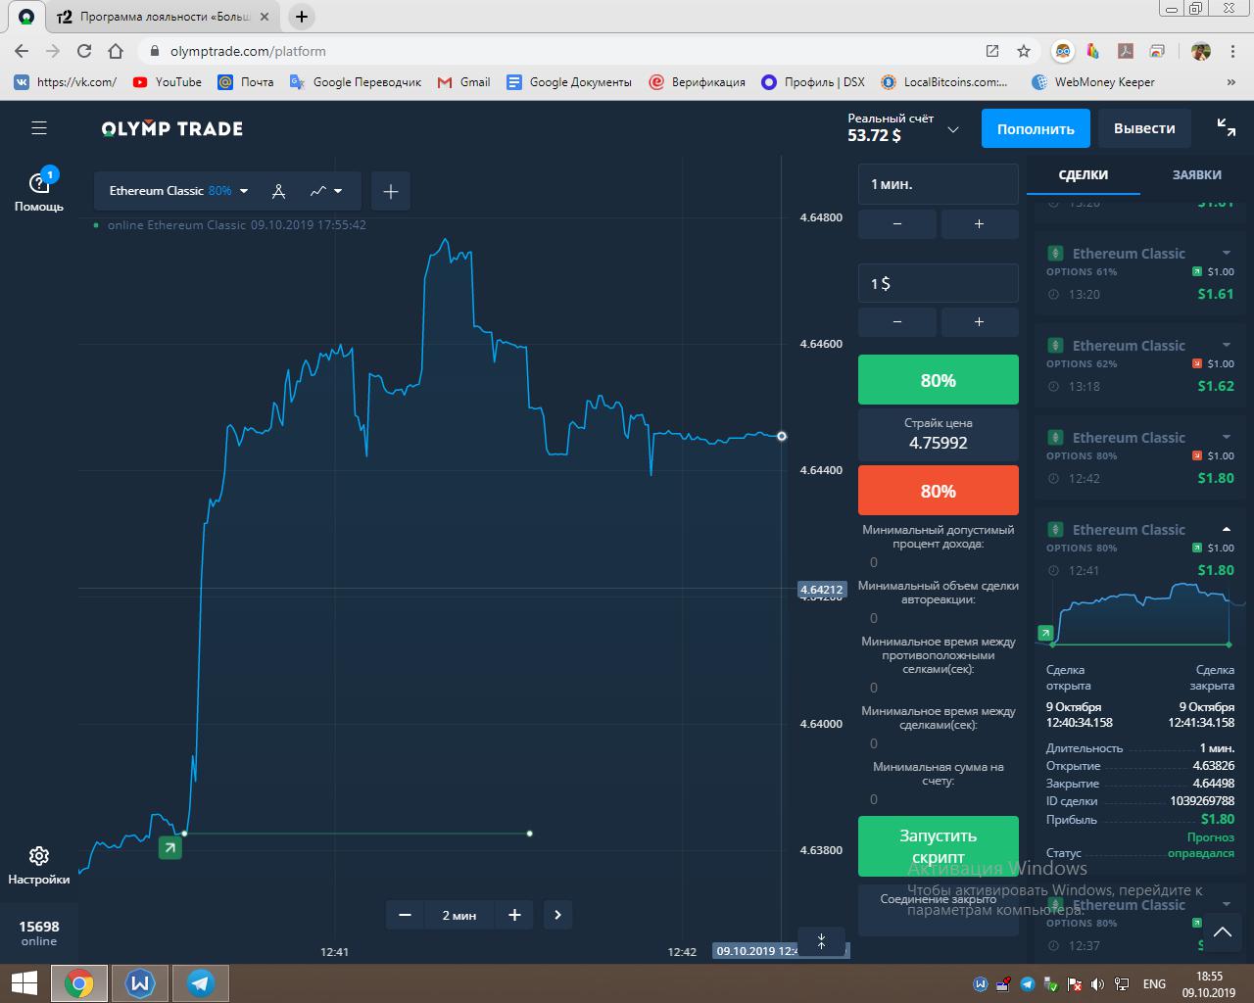Collapse the expanded 12:41 trade details
1254x1003 pixels.
pos(1227,529)
